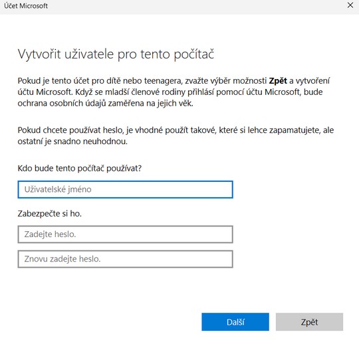Click the paragraph about používat heslo
This screenshot has height=344, width=359.
point(176,135)
